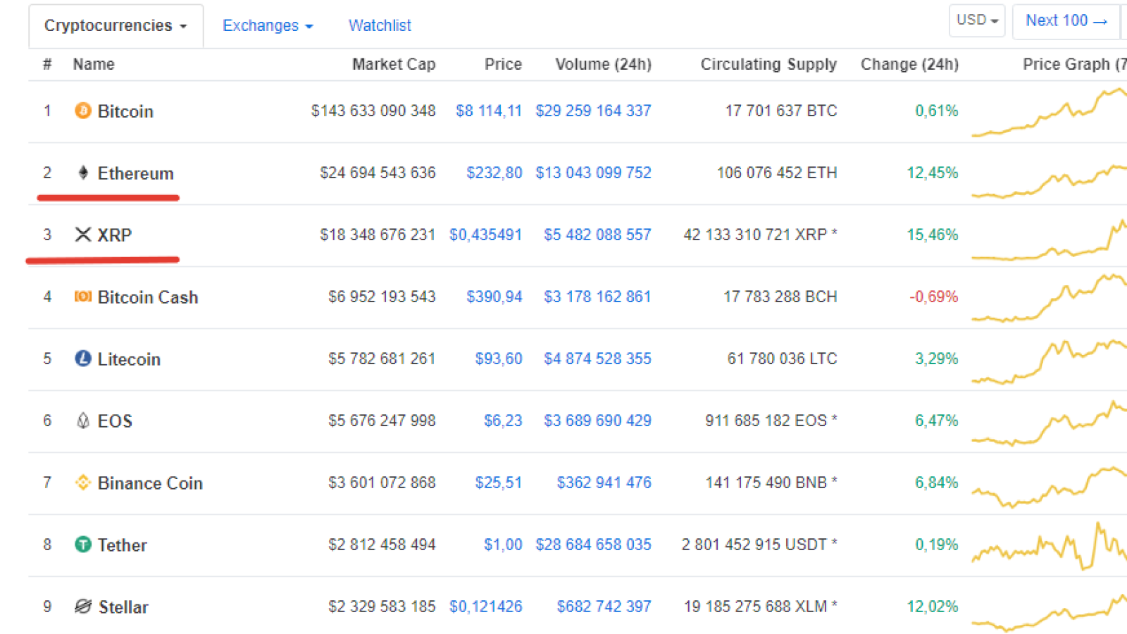Click the Tether logo icon
The height and width of the screenshot is (634, 1127).
coord(83,545)
